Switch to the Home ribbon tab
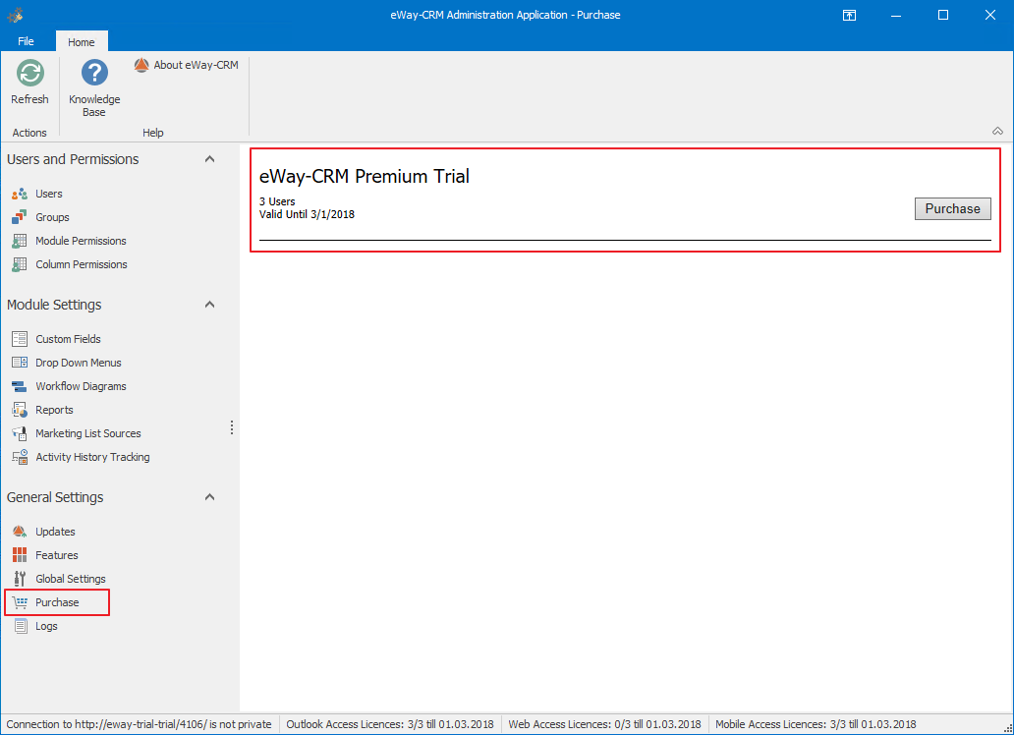The height and width of the screenshot is (735, 1014). (82, 41)
